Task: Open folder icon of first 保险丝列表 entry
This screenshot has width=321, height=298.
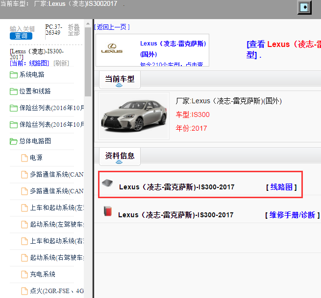Action: coord(14,108)
